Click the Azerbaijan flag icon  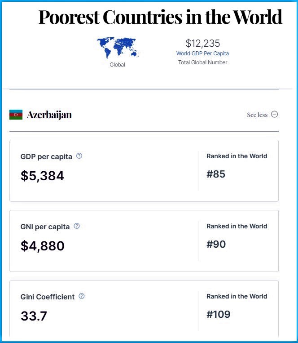point(16,115)
